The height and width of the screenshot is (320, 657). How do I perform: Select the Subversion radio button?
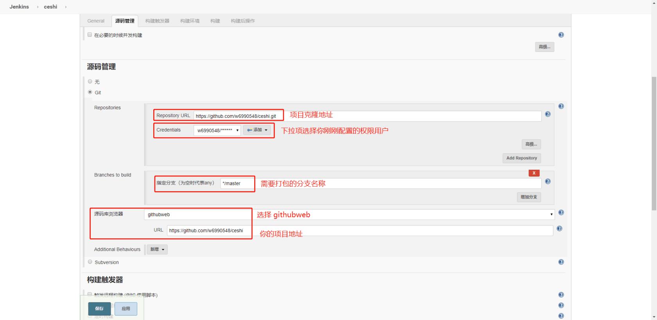[90, 262]
